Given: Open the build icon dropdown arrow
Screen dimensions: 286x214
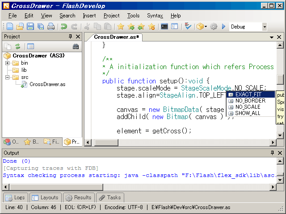Looking at the screenshot, I should click(x=206, y=27).
